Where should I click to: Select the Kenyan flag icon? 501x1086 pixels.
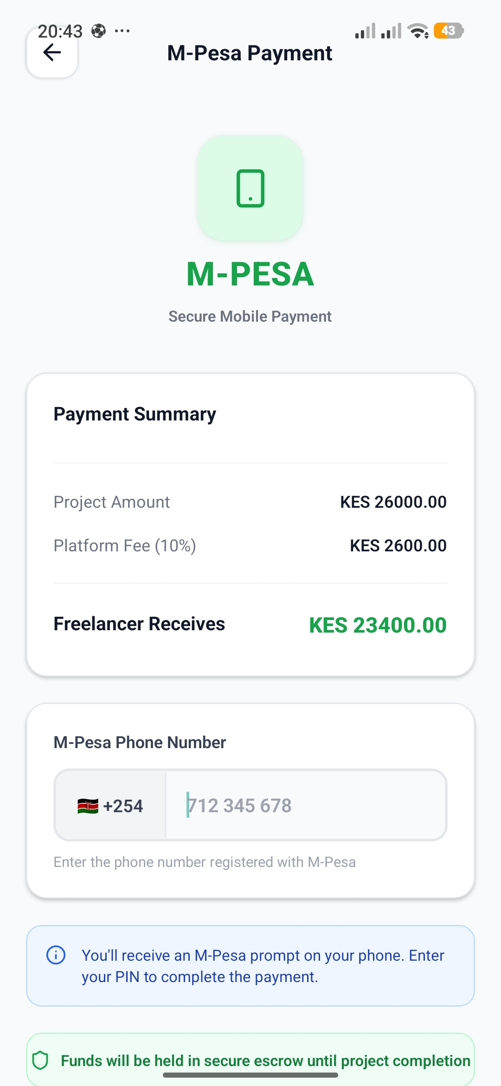86,806
